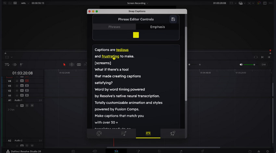276x153 pixels.
Task: Switch to the Fusion page
Action: (x=138, y=151)
